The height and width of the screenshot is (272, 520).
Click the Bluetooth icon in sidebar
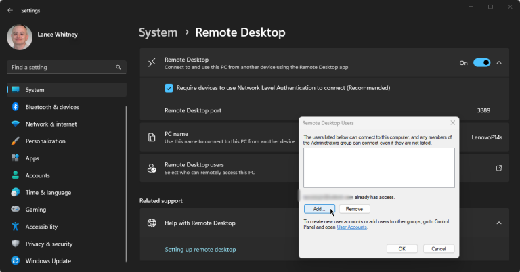click(16, 107)
